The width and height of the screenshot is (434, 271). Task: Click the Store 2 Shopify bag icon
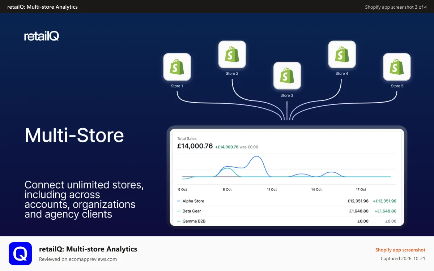point(232,54)
